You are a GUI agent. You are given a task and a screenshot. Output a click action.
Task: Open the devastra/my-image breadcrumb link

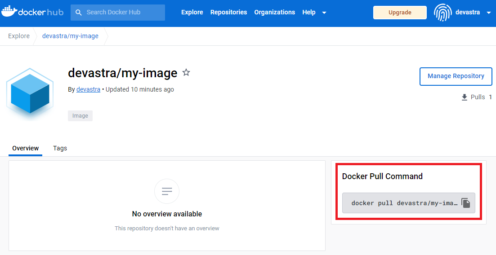click(x=70, y=36)
